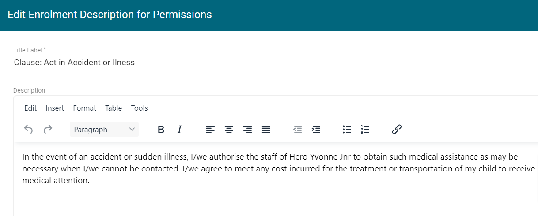Open the Insert menu
The height and width of the screenshot is (216, 538).
point(55,108)
